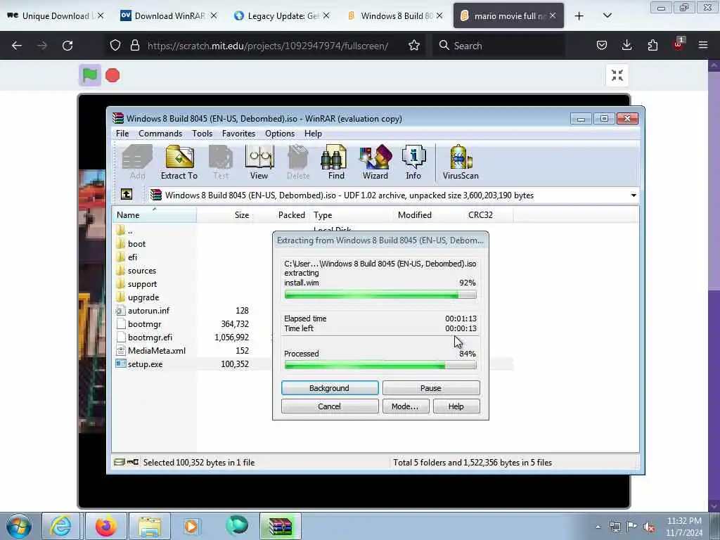Click the Extract To toolbar icon
The height and width of the screenshot is (540, 720).
(179, 162)
